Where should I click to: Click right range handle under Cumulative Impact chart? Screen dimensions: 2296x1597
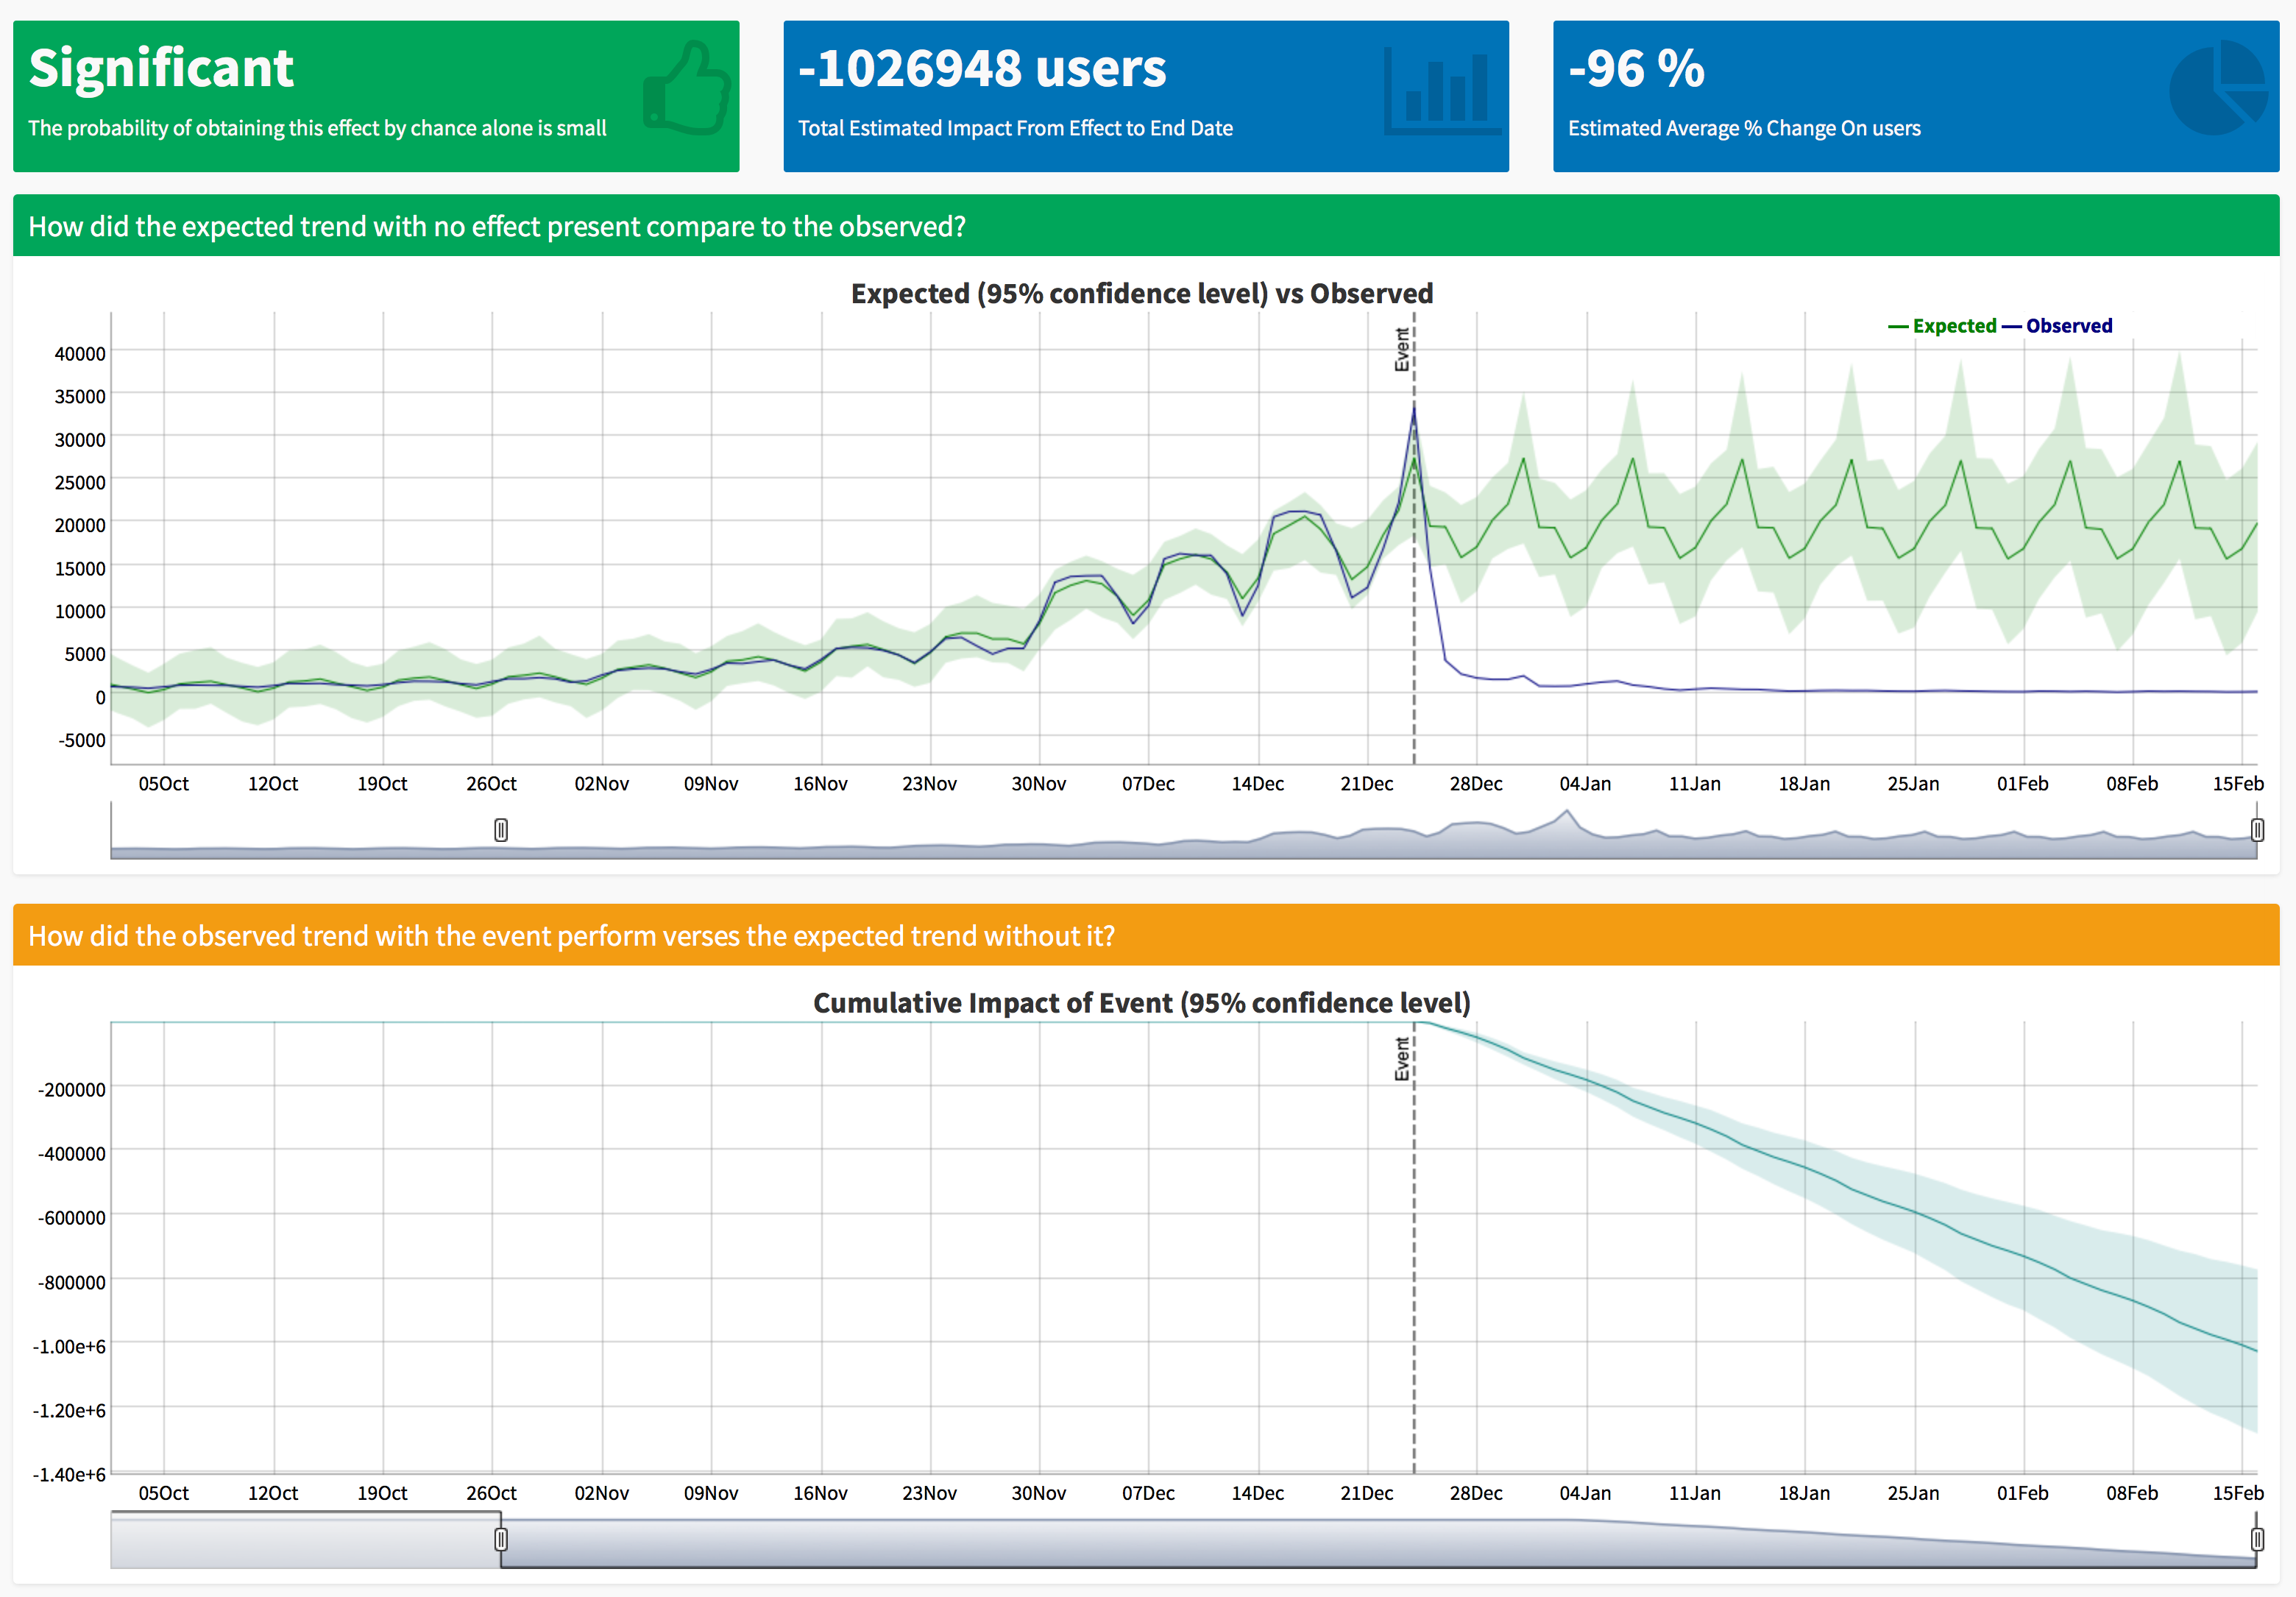pyautogui.click(x=2257, y=1539)
